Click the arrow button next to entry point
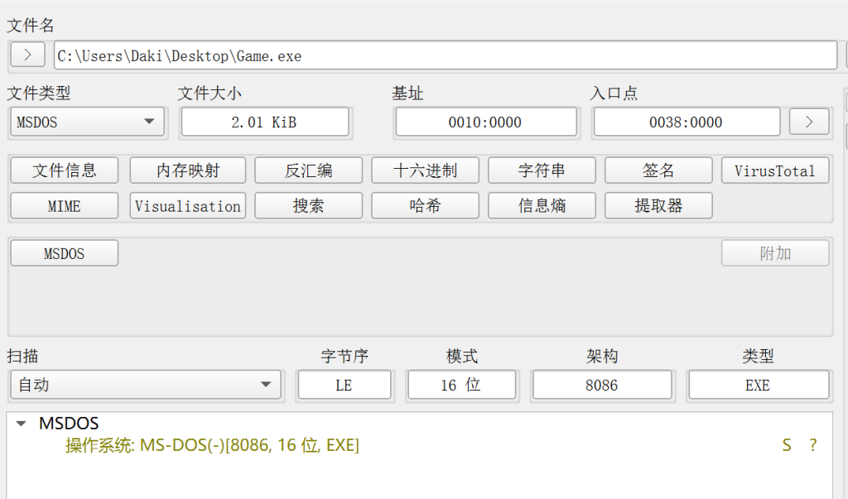This screenshot has height=499, width=848. click(x=809, y=122)
